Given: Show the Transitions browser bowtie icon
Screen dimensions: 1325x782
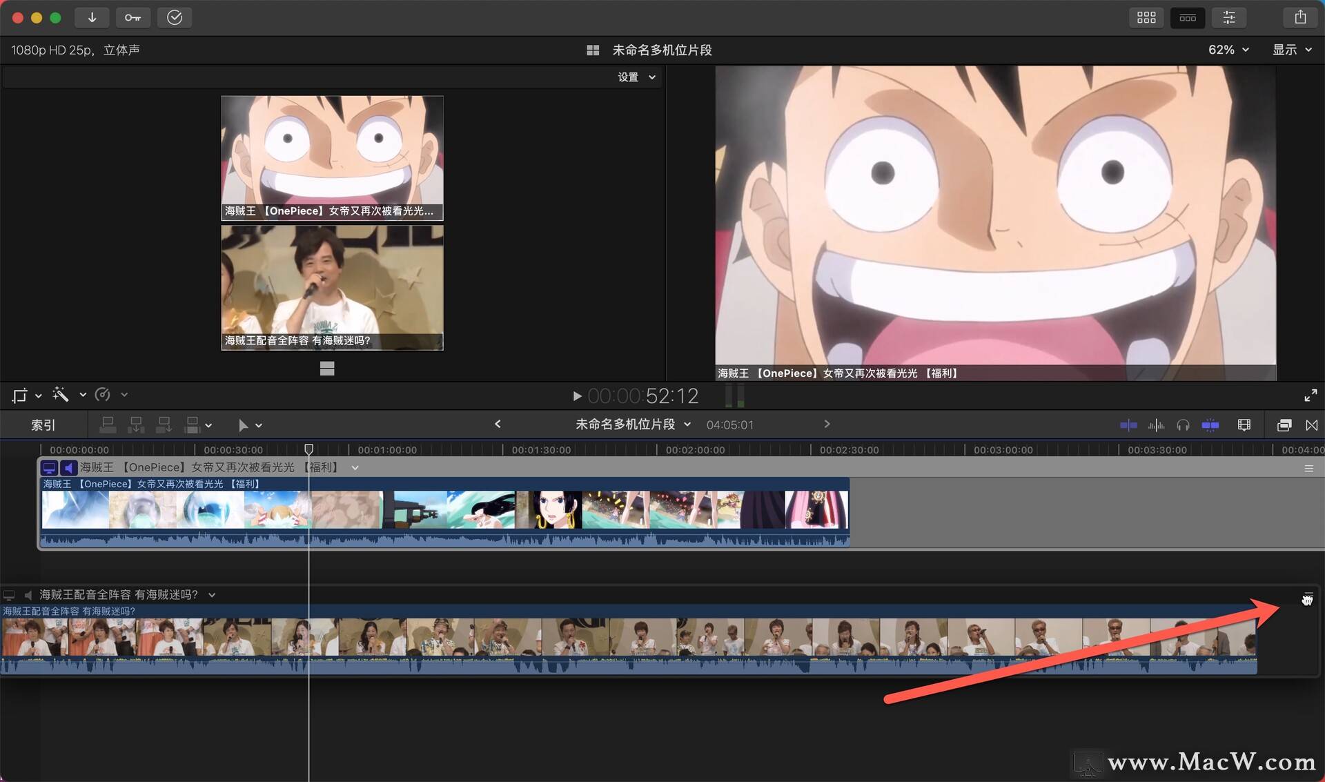Looking at the screenshot, I should click(x=1312, y=425).
